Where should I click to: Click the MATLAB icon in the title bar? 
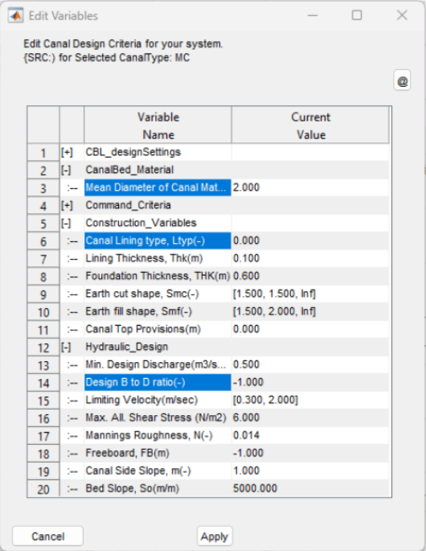[16, 15]
